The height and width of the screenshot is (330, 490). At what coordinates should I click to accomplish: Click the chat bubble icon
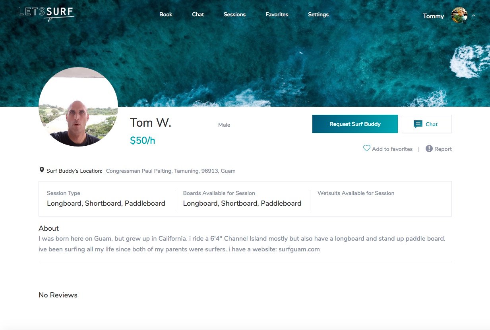pyautogui.click(x=418, y=124)
